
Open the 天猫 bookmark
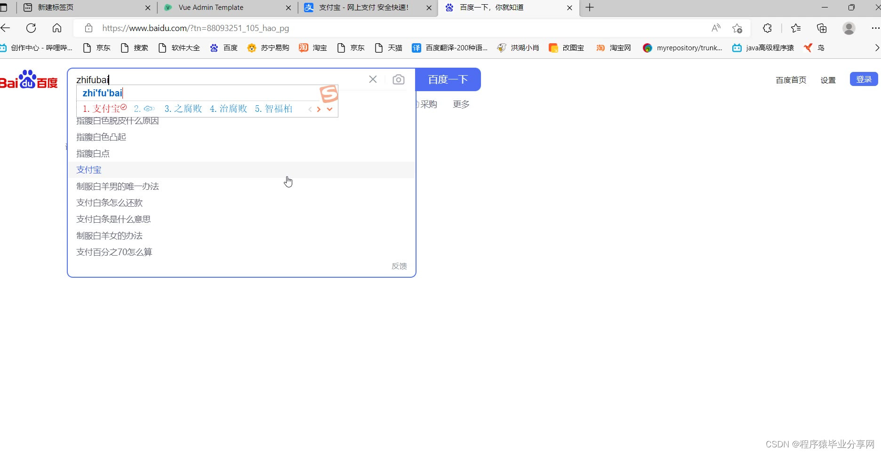pos(389,47)
